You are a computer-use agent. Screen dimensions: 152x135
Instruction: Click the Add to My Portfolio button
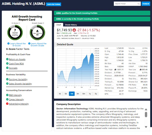[x=54, y=4]
